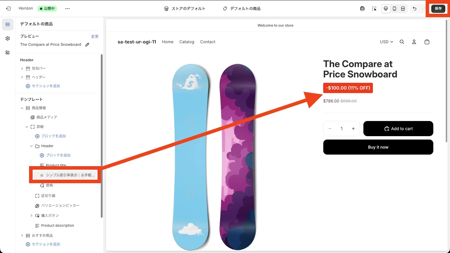Expand the 購入ボタン block
Viewport: 450px width, 253px height.
tap(31, 215)
